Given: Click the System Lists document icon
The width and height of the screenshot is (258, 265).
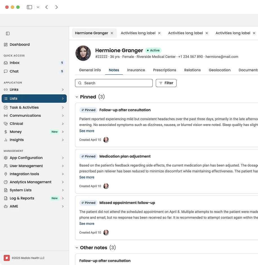Looking at the screenshot, I should pyautogui.click(x=6, y=190).
